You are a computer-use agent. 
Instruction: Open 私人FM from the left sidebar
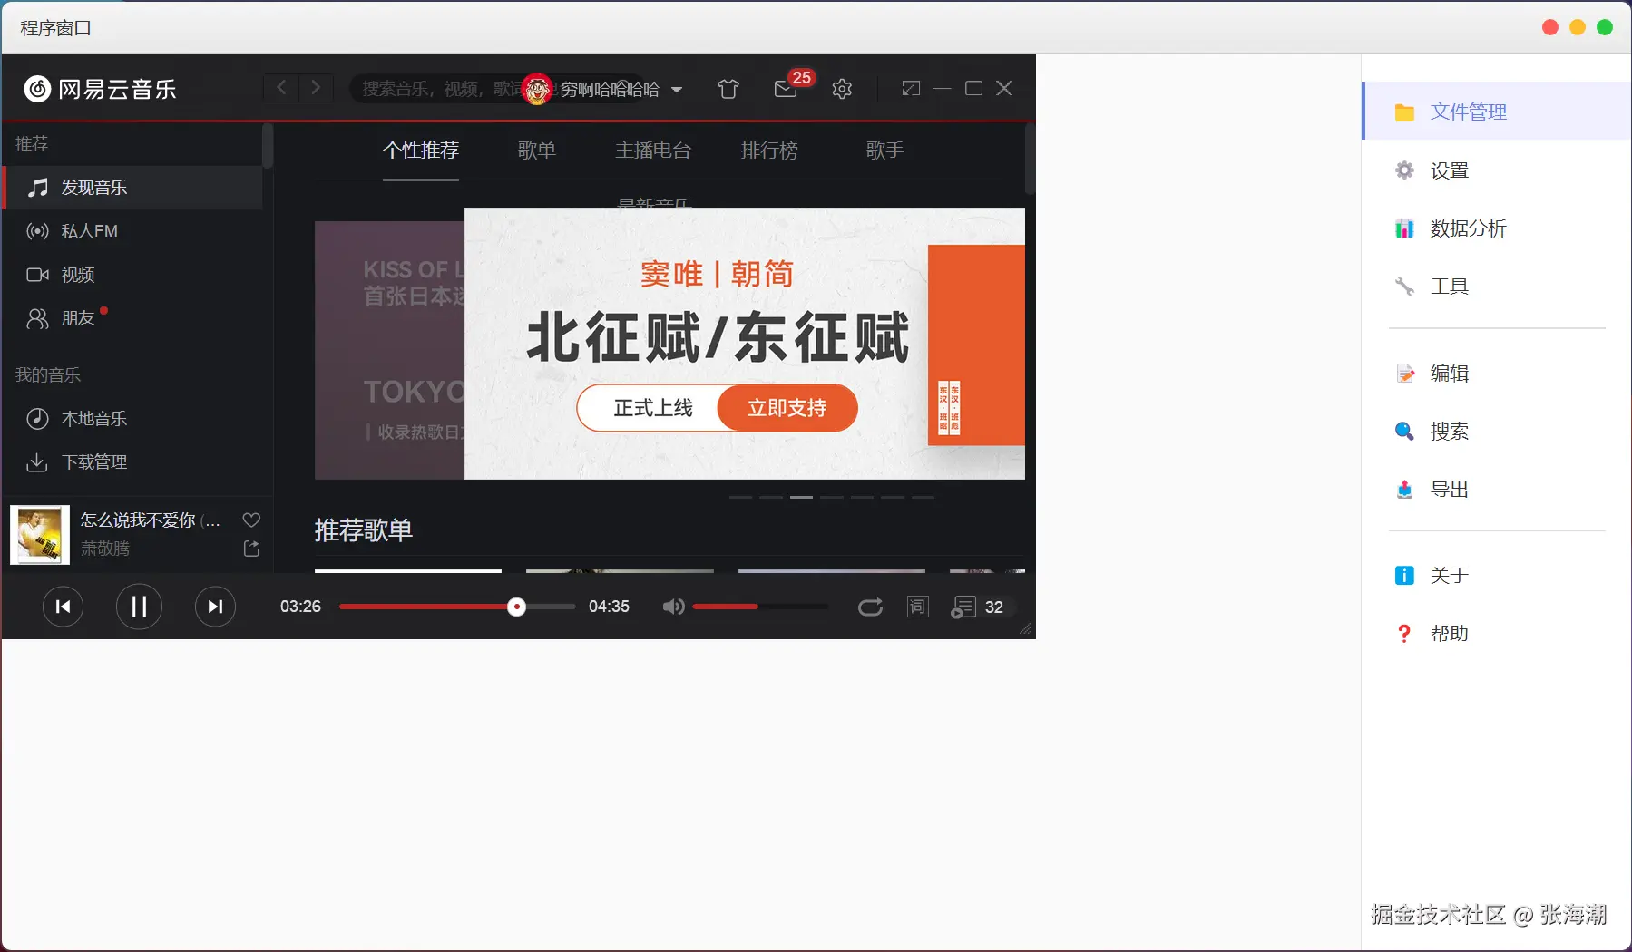click(88, 231)
